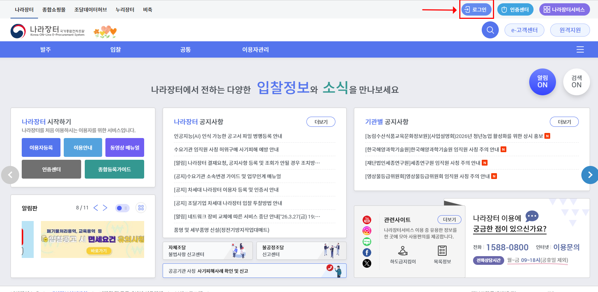
Task: Open notice 품명 및 세부품명 신설
Action: pyautogui.click(x=222, y=230)
